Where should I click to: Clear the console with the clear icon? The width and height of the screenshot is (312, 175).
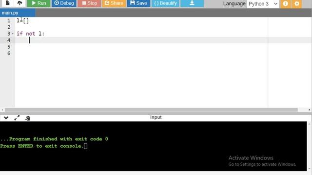tap(28, 118)
